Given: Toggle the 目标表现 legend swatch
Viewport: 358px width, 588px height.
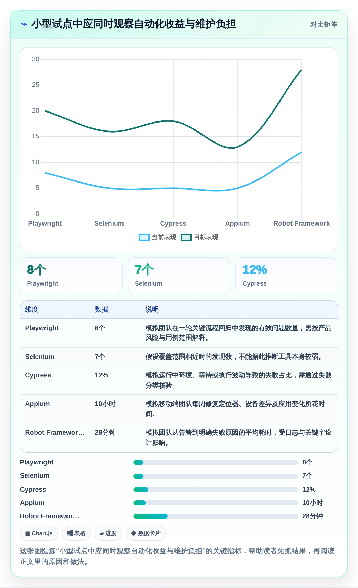Looking at the screenshot, I should (x=186, y=237).
